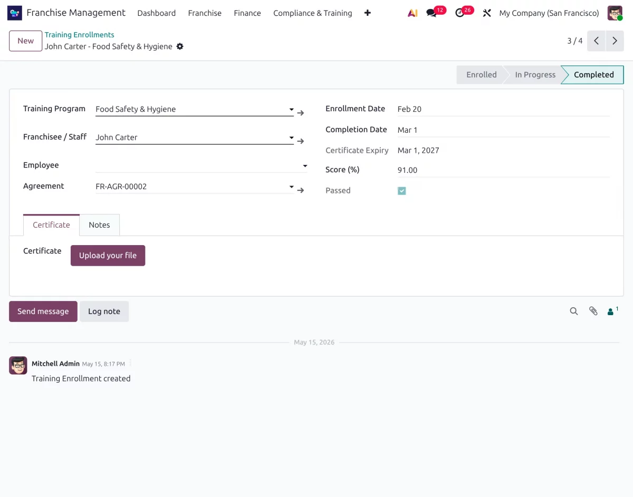Click the plus icon in top menu
This screenshot has height=497, width=633.
(368, 13)
